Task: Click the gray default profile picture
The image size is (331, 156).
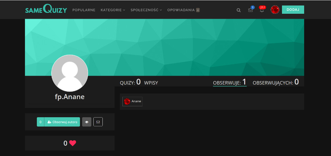Action: pyautogui.click(x=70, y=73)
